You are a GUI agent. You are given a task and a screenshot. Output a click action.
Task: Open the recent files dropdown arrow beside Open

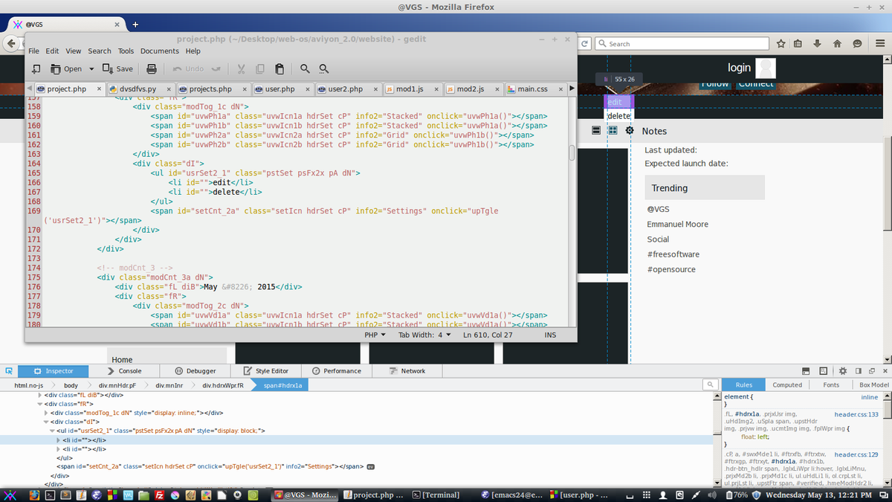91,68
